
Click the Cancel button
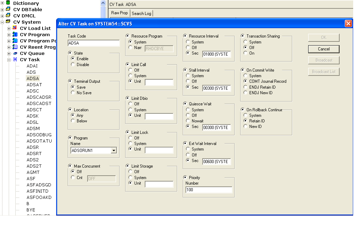324,49
